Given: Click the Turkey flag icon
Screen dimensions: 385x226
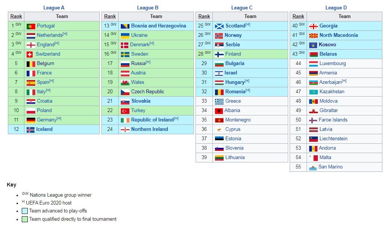Looking at the screenshot, I should [x=124, y=110].
